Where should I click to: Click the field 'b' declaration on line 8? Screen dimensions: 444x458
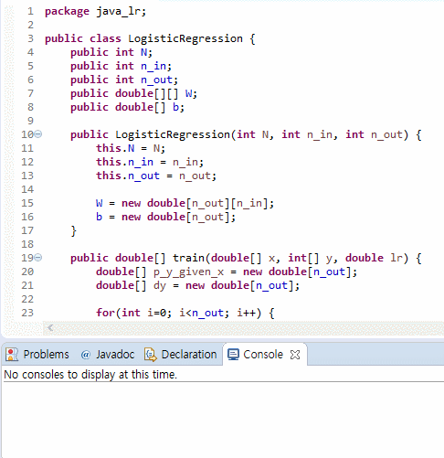point(176,107)
